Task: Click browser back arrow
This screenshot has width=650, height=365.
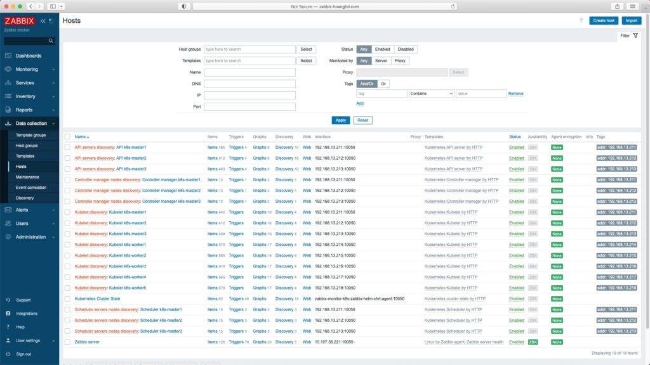Action: 30,6
